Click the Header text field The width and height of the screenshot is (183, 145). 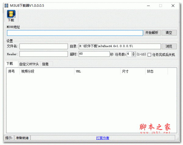click(x=44, y=54)
